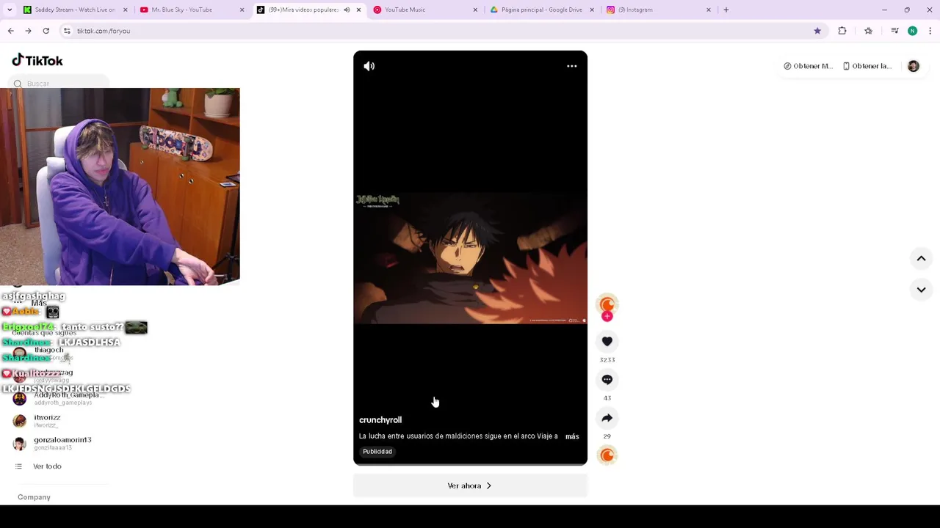View site information icon in address bar
Screen dimensions: 940x528
point(67,31)
